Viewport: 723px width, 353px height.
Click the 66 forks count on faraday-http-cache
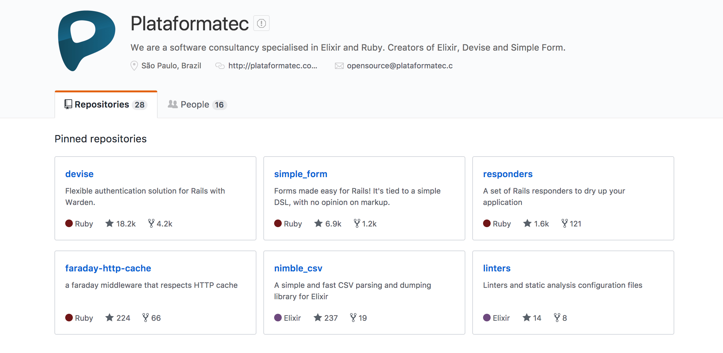(156, 318)
